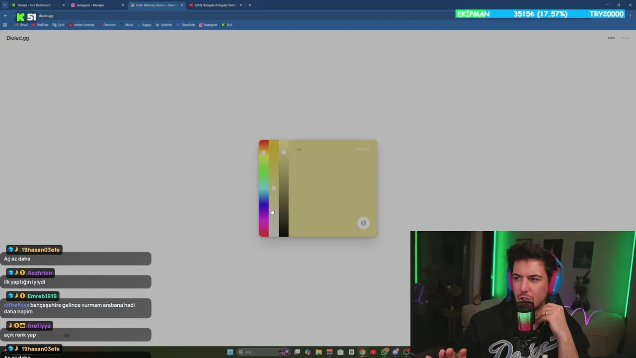Click the 1/5 round counter
Viewport: 636px width, 358px height.
pos(299,149)
